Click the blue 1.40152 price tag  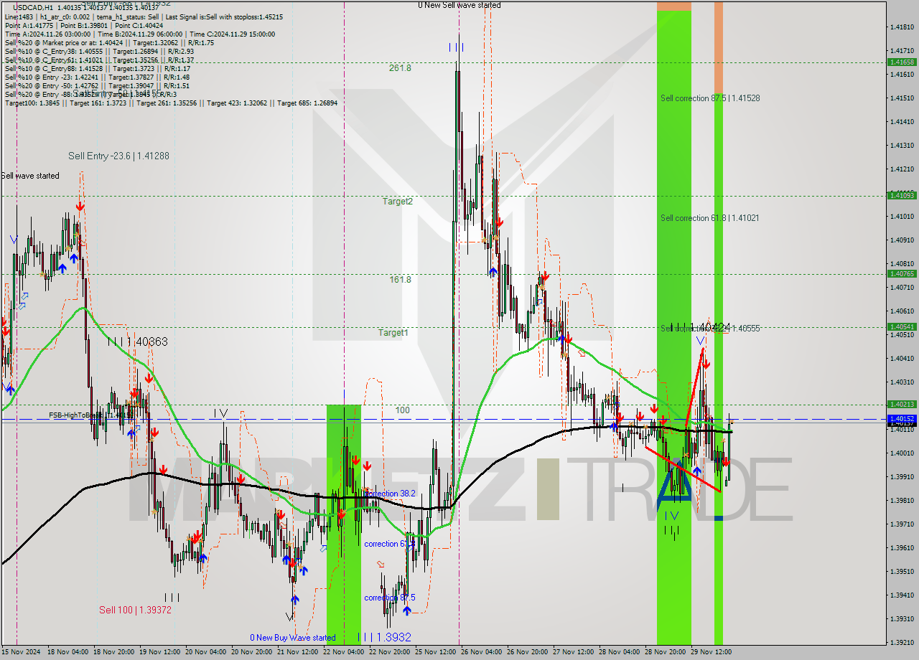tap(902, 418)
